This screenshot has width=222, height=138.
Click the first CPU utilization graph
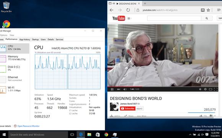51,71
